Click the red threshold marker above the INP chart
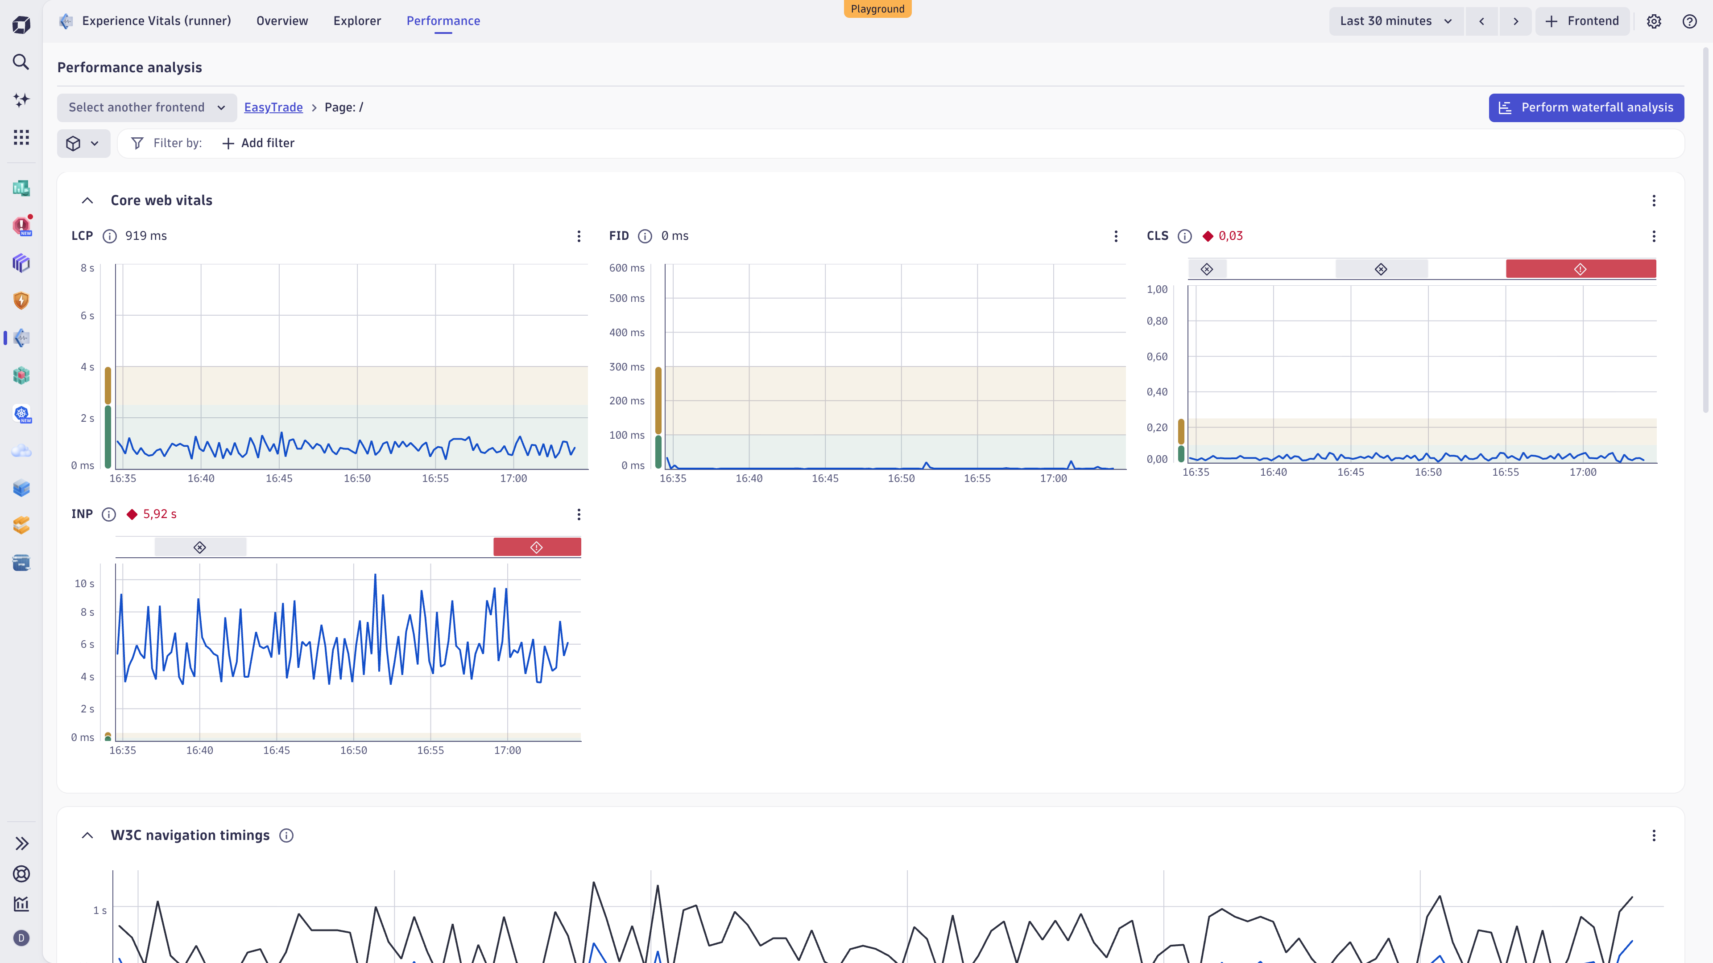 [x=537, y=546]
